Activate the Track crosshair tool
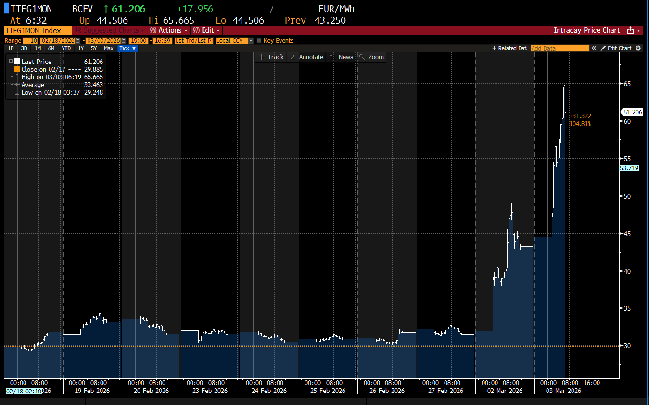This screenshot has height=405, width=649. click(x=271, y=57)
